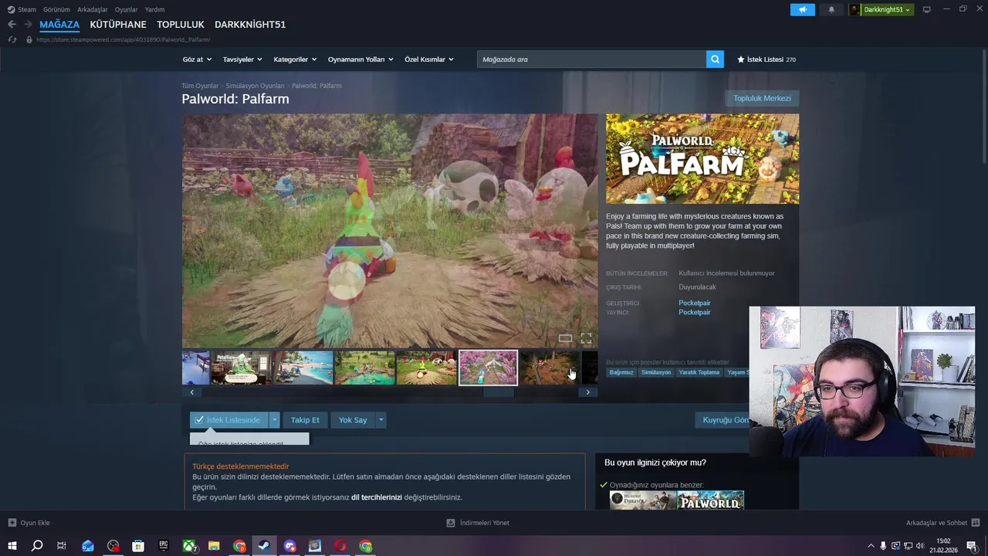Open Windows search from the taskbar
Image resolution: width=988 pixels, height=556 pixels.
point(36,546)
